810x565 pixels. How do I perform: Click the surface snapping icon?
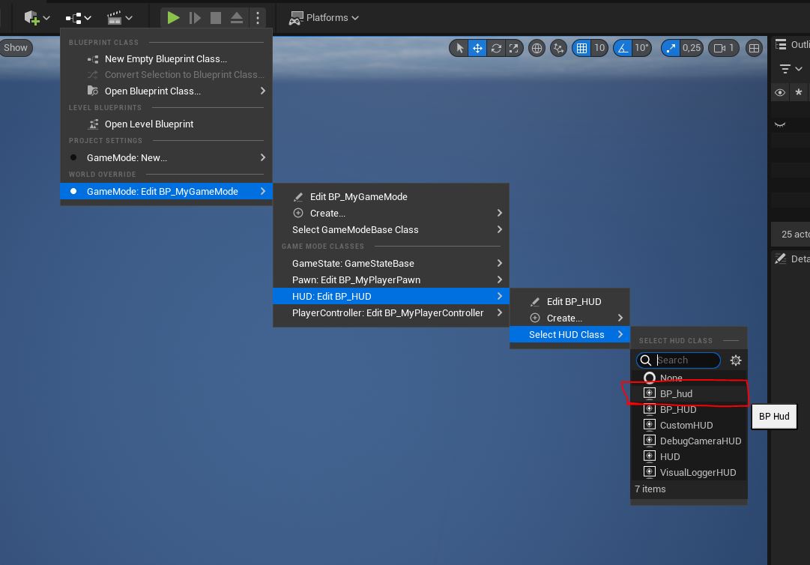pyautogui.click(x=558, y=48)
